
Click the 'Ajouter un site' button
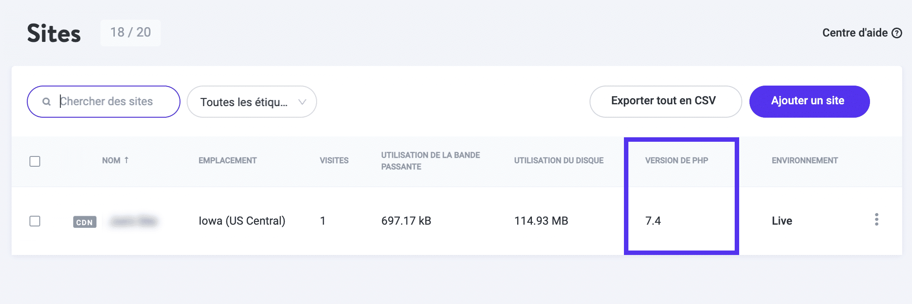[808, 101]
